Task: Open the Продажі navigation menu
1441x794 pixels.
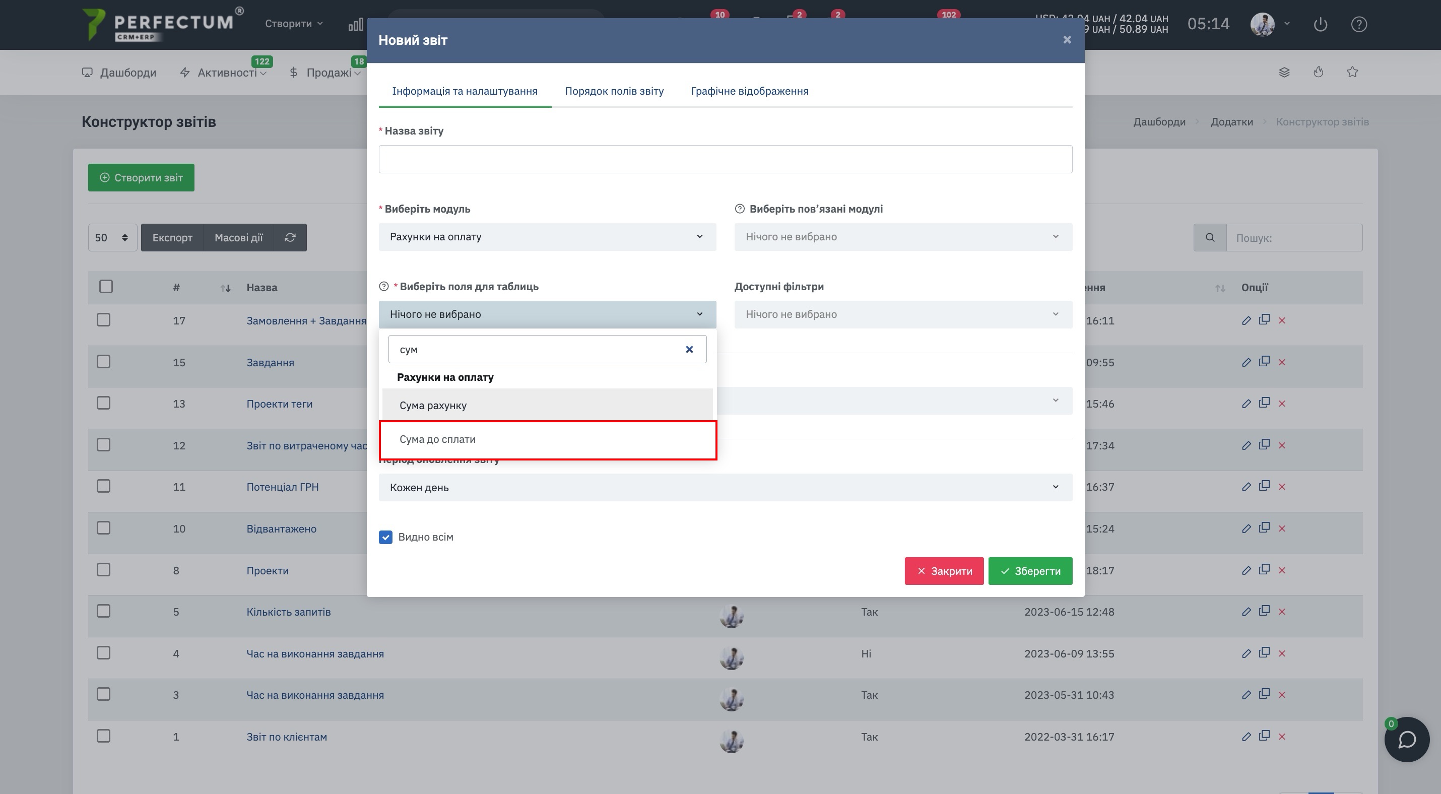Action: [x=324, y=73]
